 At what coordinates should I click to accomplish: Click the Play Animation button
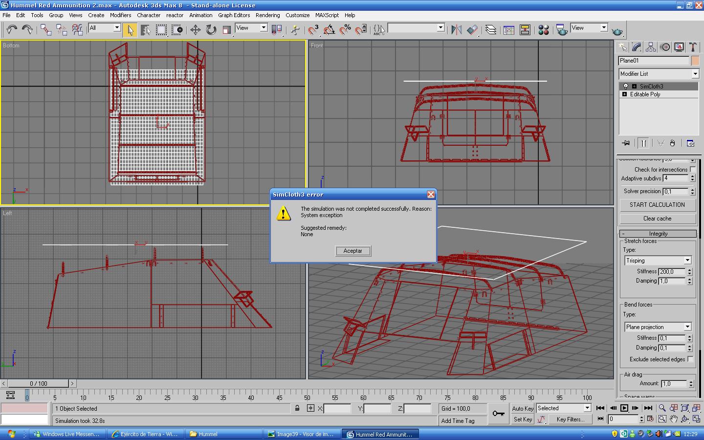(624, 408)
